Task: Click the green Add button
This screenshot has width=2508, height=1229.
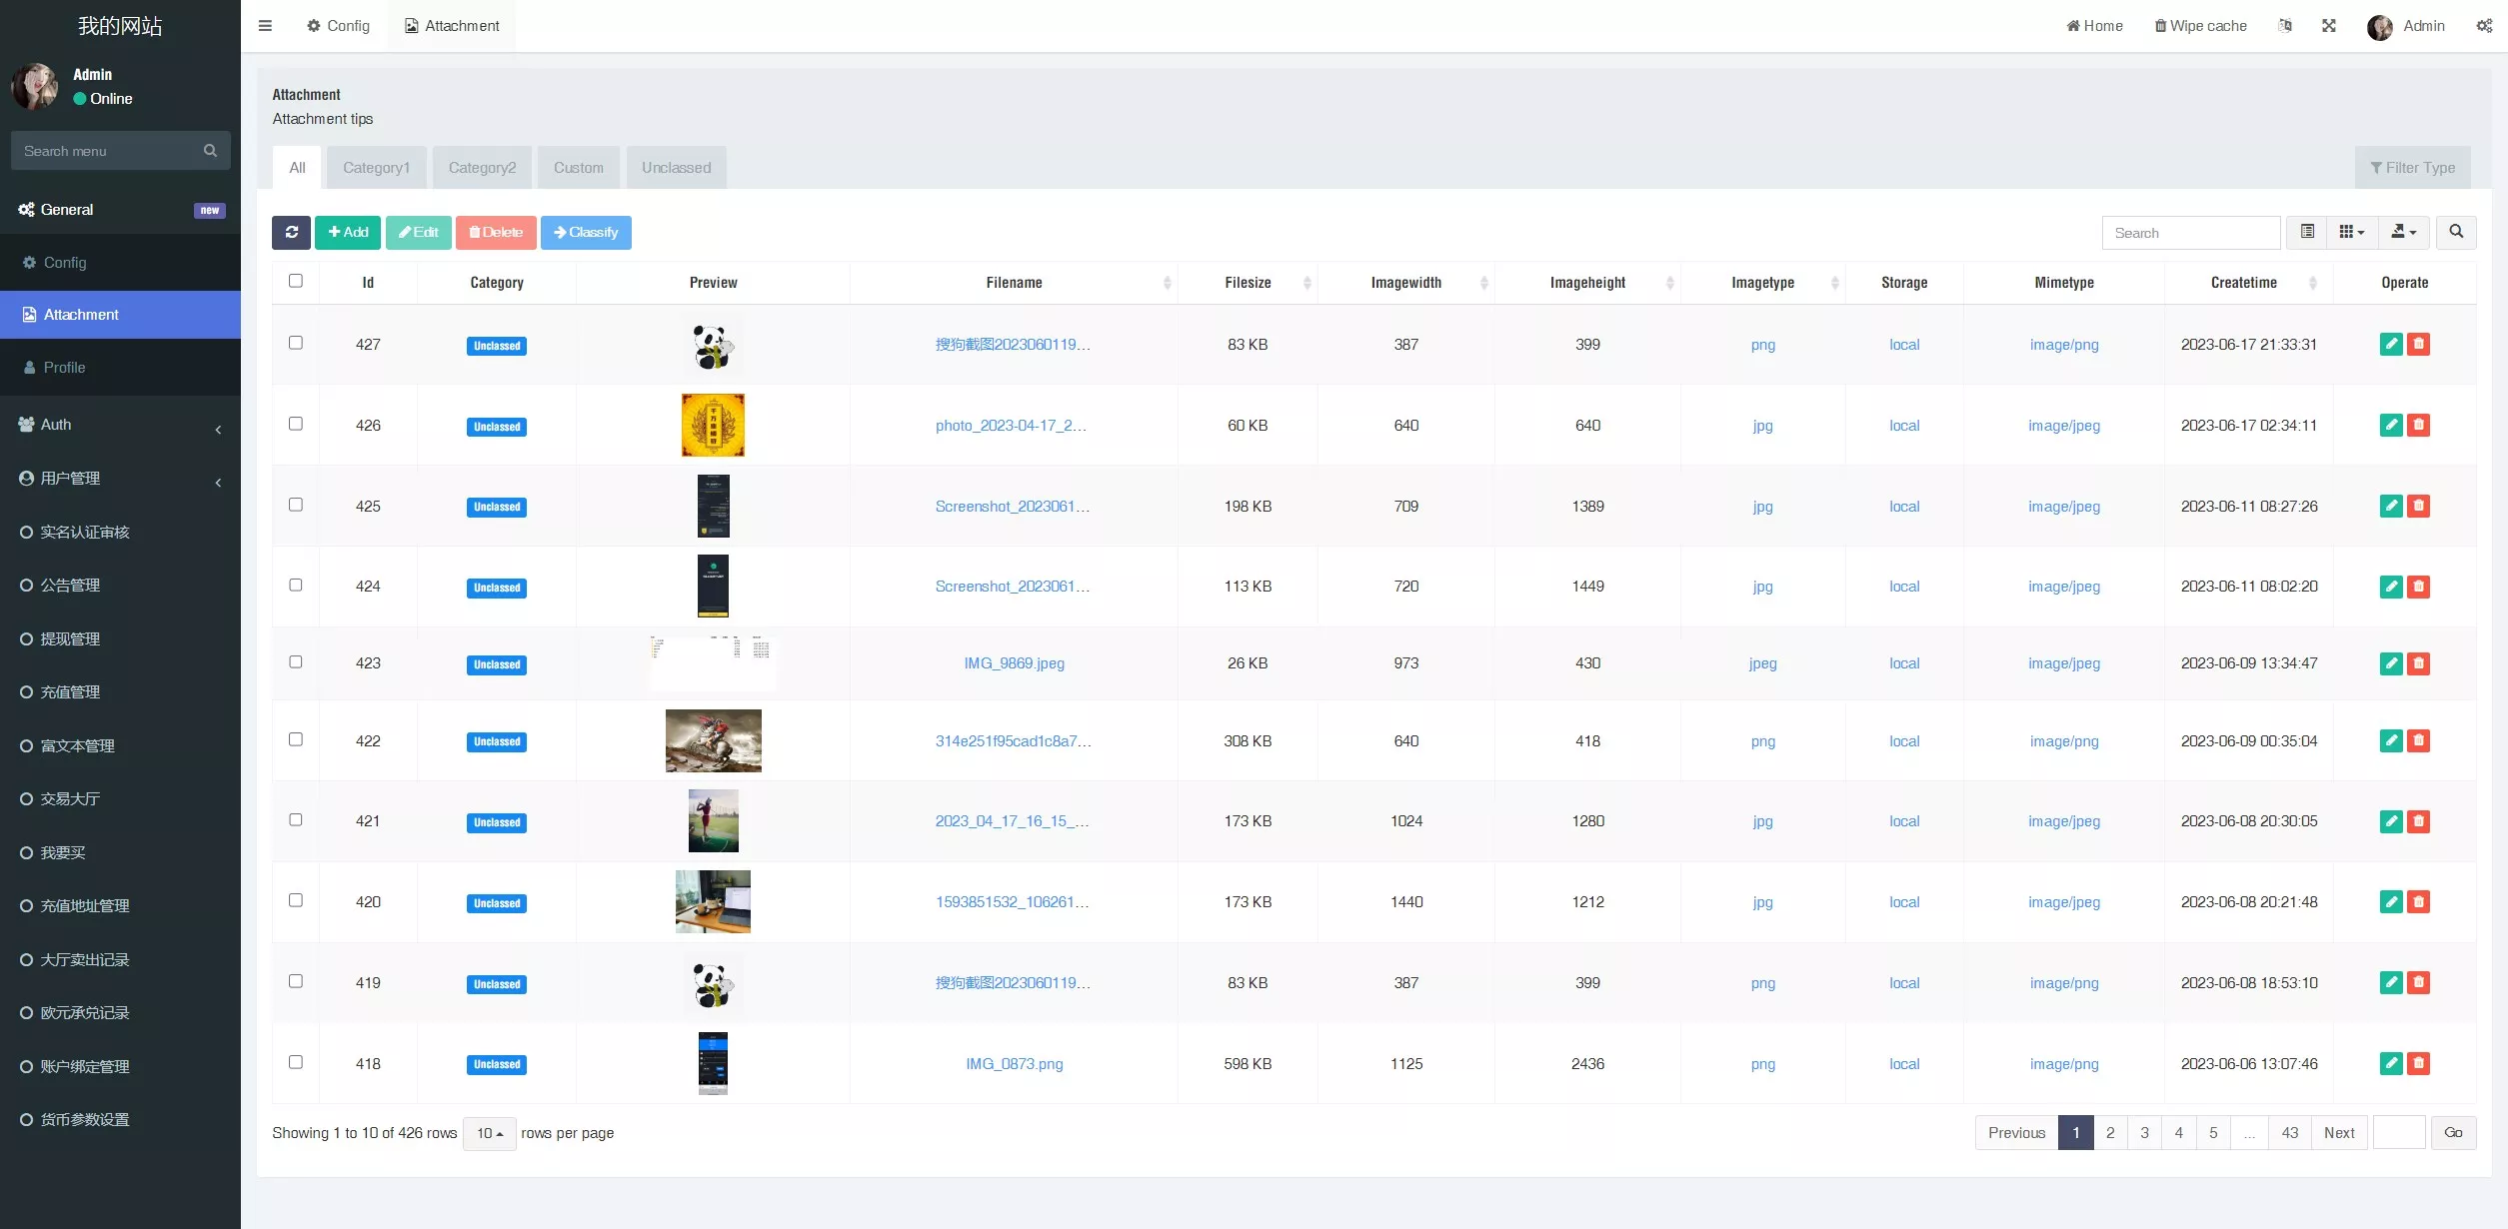Action: coord(348,233)
